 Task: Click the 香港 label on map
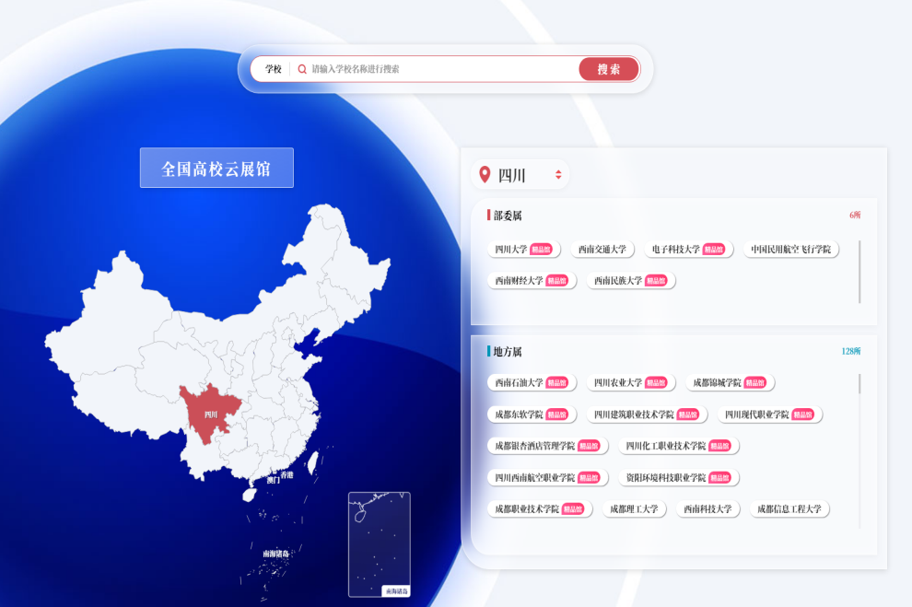(286, 475)
